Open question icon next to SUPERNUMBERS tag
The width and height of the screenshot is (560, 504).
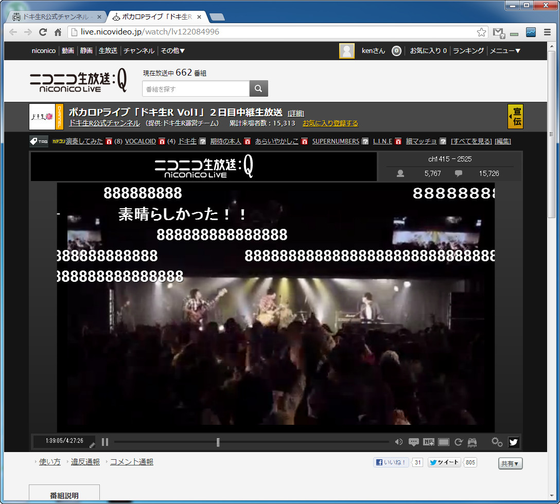pos(365,141)
